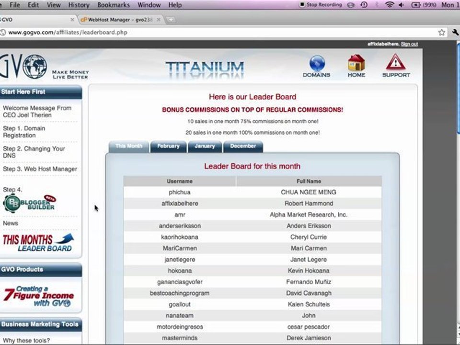Click the Sign out link
The width and height of the screenshot is (460, 345).
click(x=409, y=44)
